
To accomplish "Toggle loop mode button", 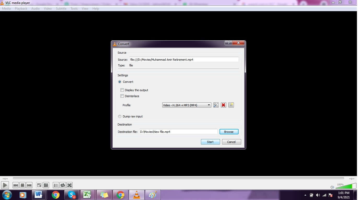I will point(63,185).
